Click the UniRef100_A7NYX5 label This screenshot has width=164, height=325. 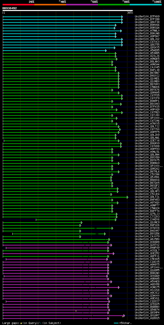pos(147,124)
